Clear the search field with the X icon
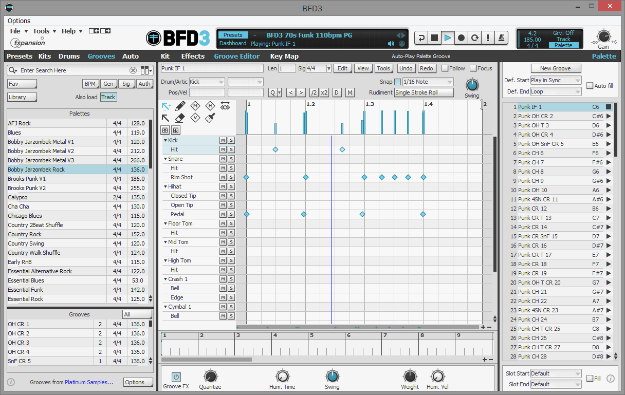The width and height of the screenshot is (625, 395). (133, 70)
